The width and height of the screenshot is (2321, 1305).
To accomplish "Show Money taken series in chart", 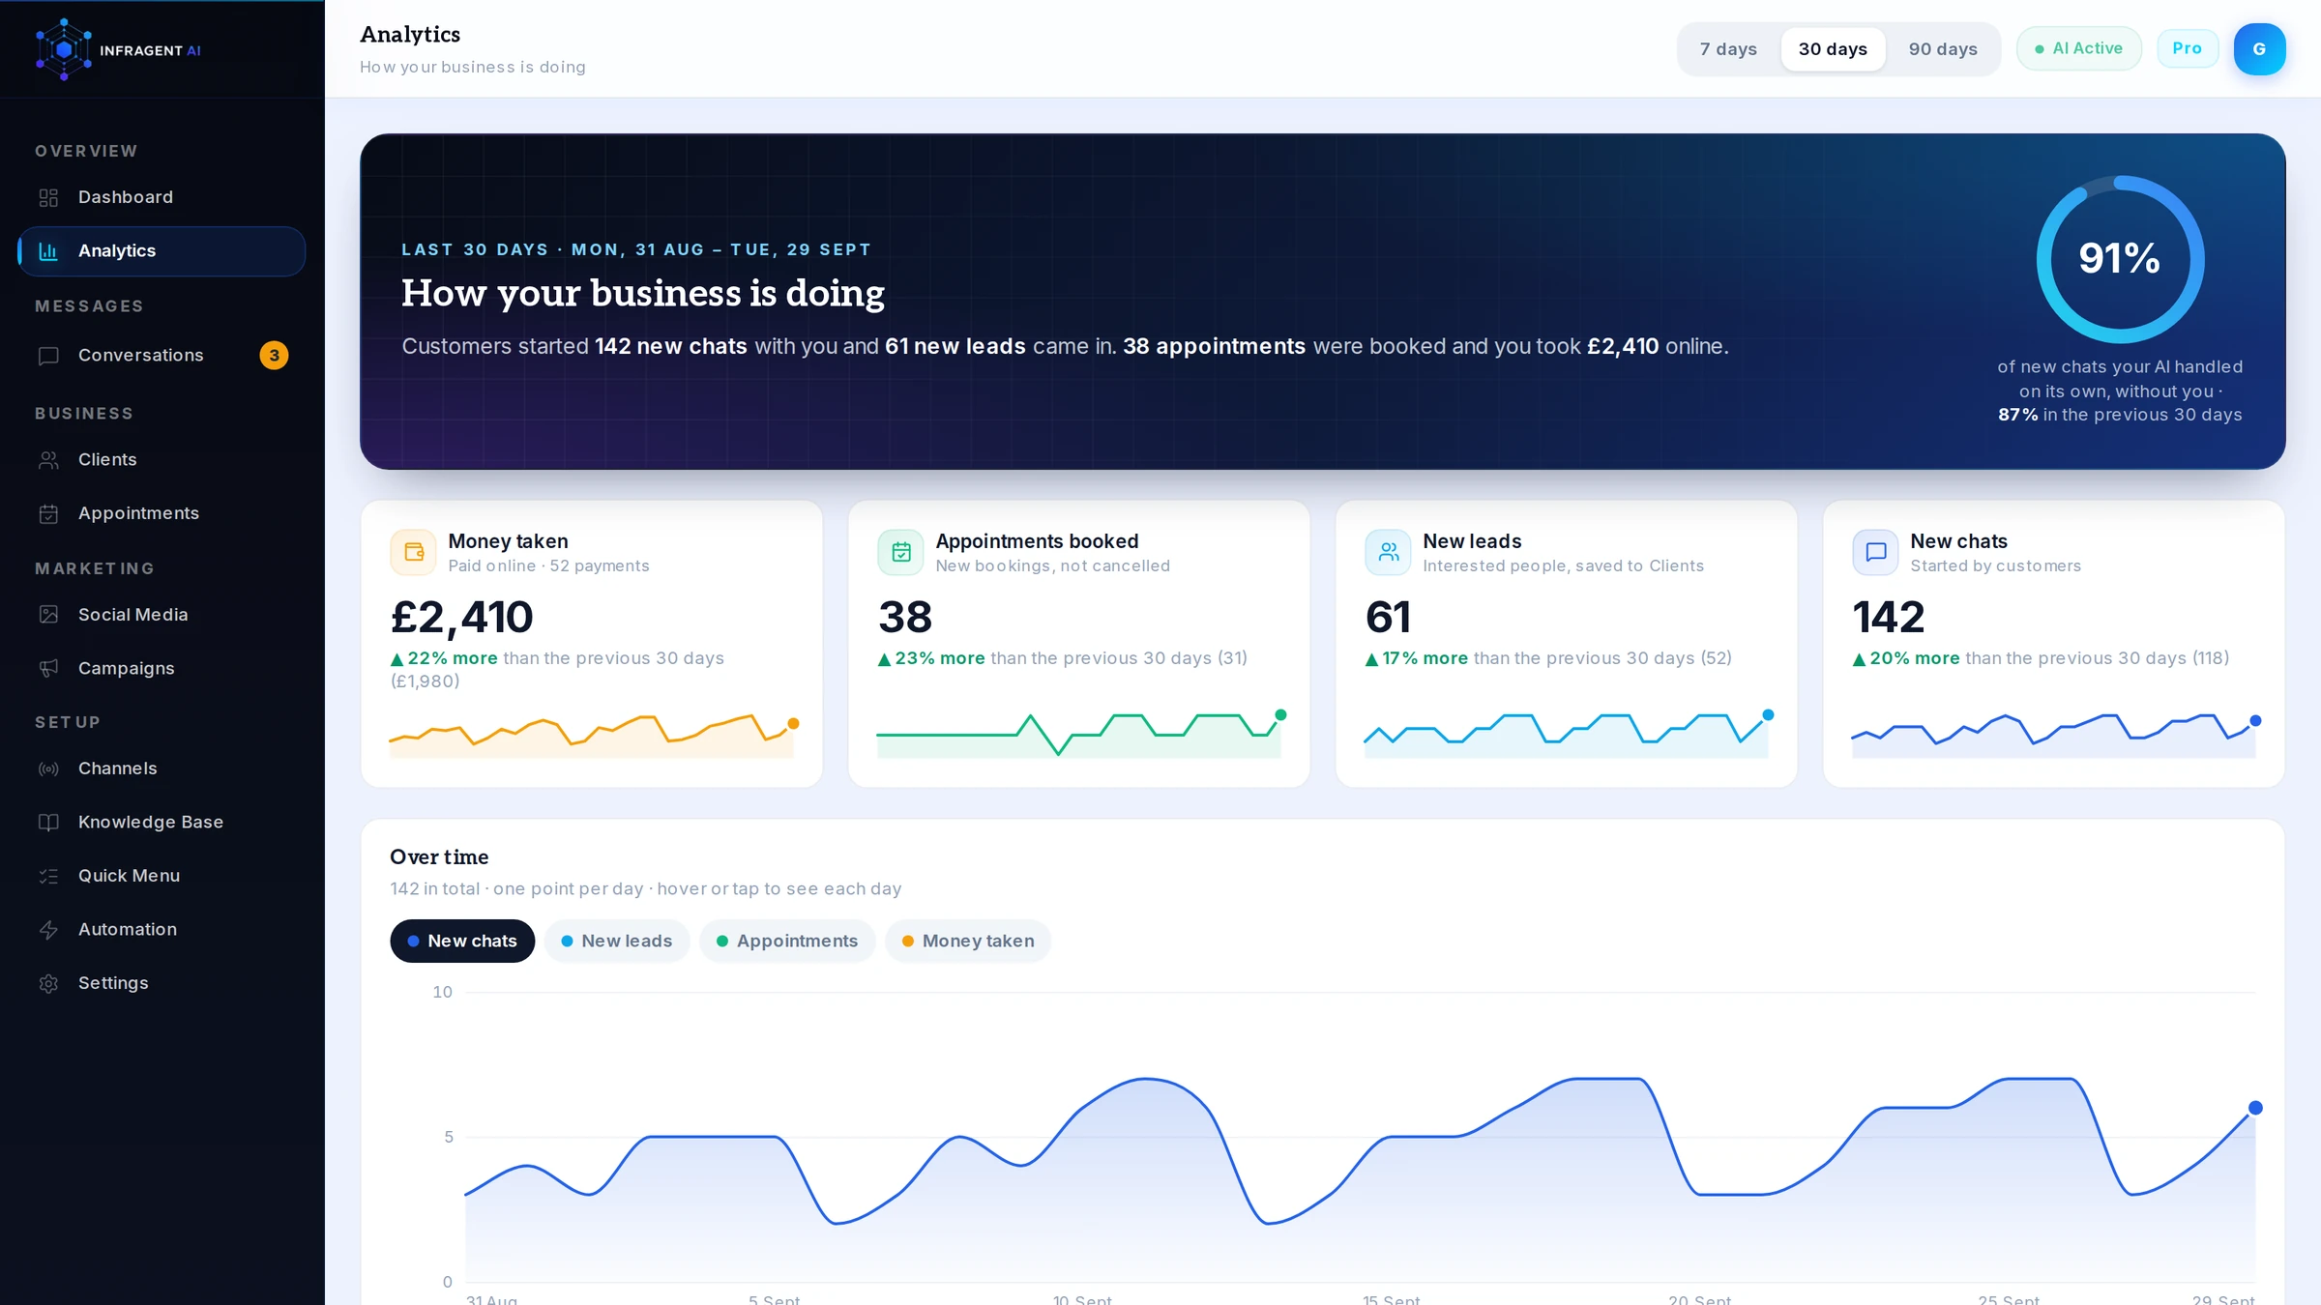I will (968, 941).
